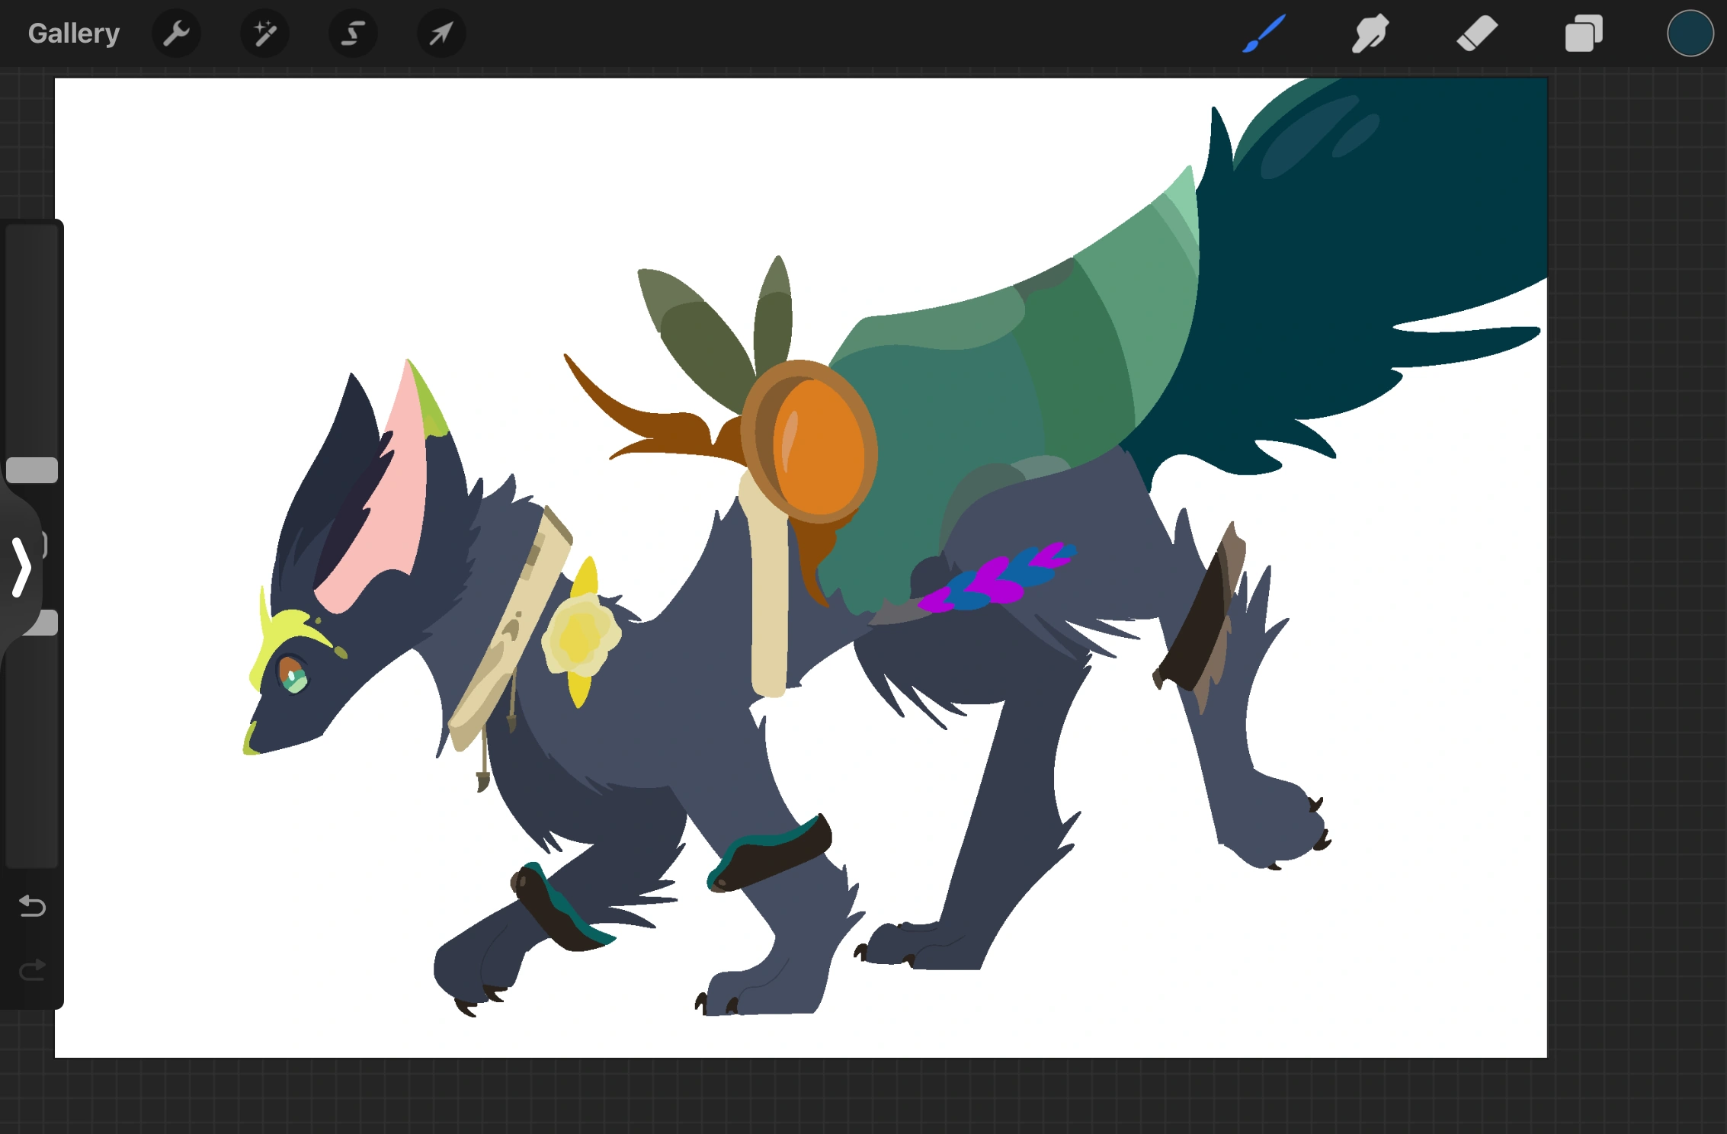Expand the sidebar options chevron

pos(21,567)
